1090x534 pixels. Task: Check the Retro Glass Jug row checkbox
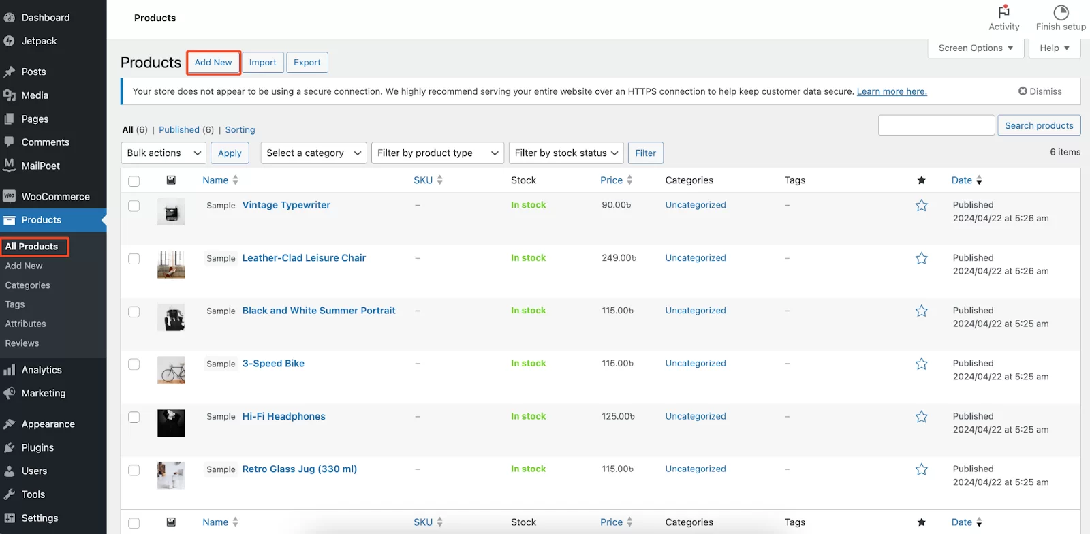coord(134,470)
